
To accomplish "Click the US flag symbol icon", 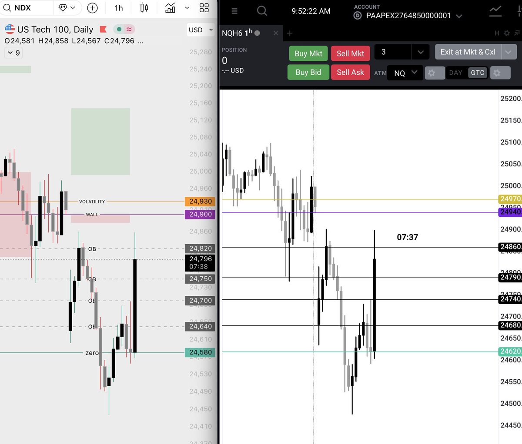I will pyautogui.click(x=10, y=29).
